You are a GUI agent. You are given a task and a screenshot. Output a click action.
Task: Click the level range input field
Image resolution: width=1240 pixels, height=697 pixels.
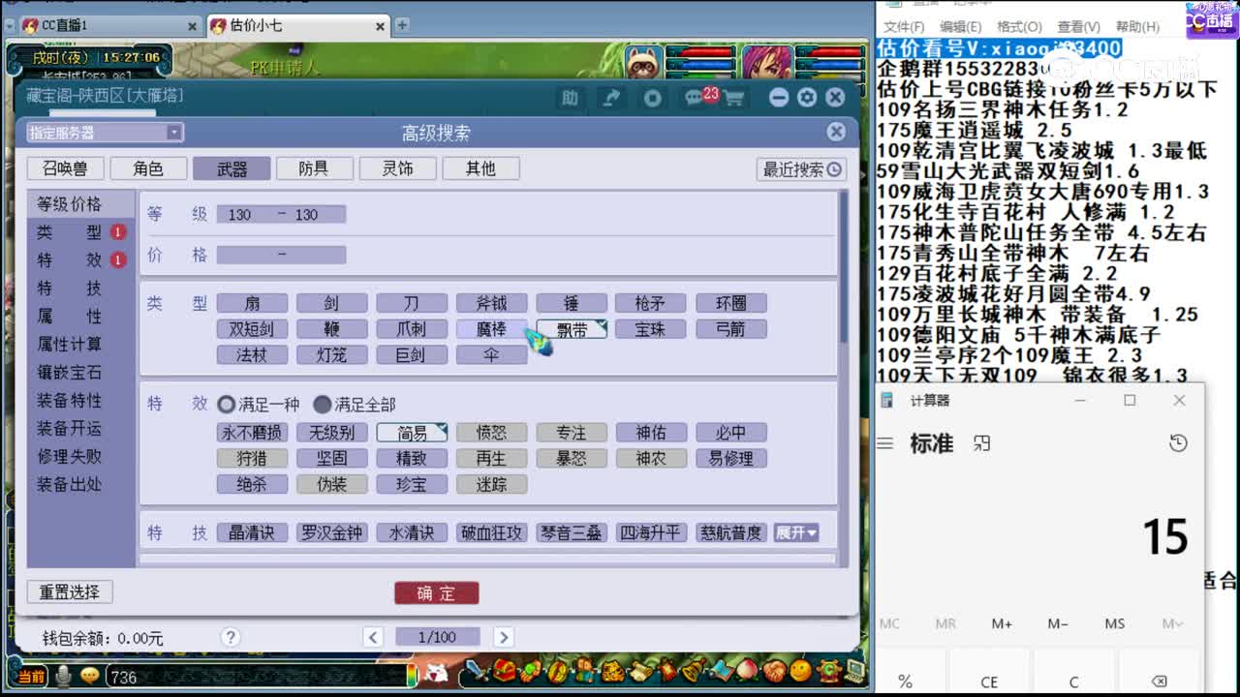(x=281, y=214)
